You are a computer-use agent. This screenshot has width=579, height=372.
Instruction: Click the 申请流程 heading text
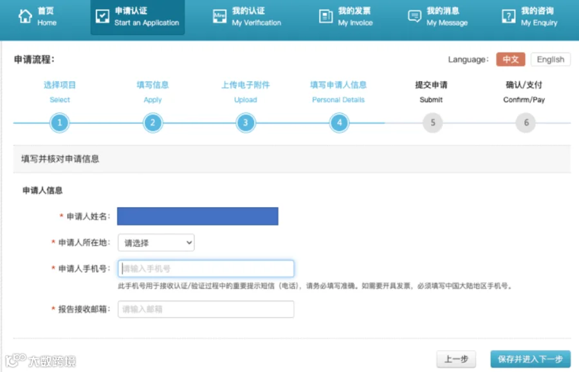click(x=34, y=59)
